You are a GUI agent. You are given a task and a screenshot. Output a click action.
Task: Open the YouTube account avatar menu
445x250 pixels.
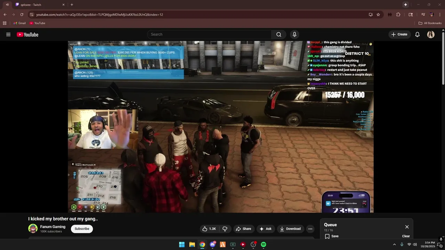[x=431, y=34]
